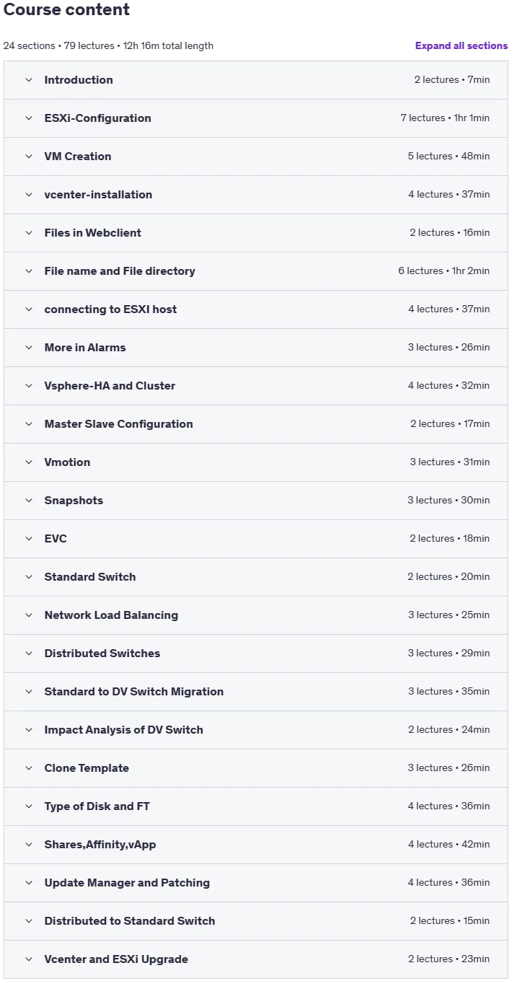
Task: Expand Vcenter and ESXi Upgrade section
Action: pyautogui.click(x=256, y=959)
